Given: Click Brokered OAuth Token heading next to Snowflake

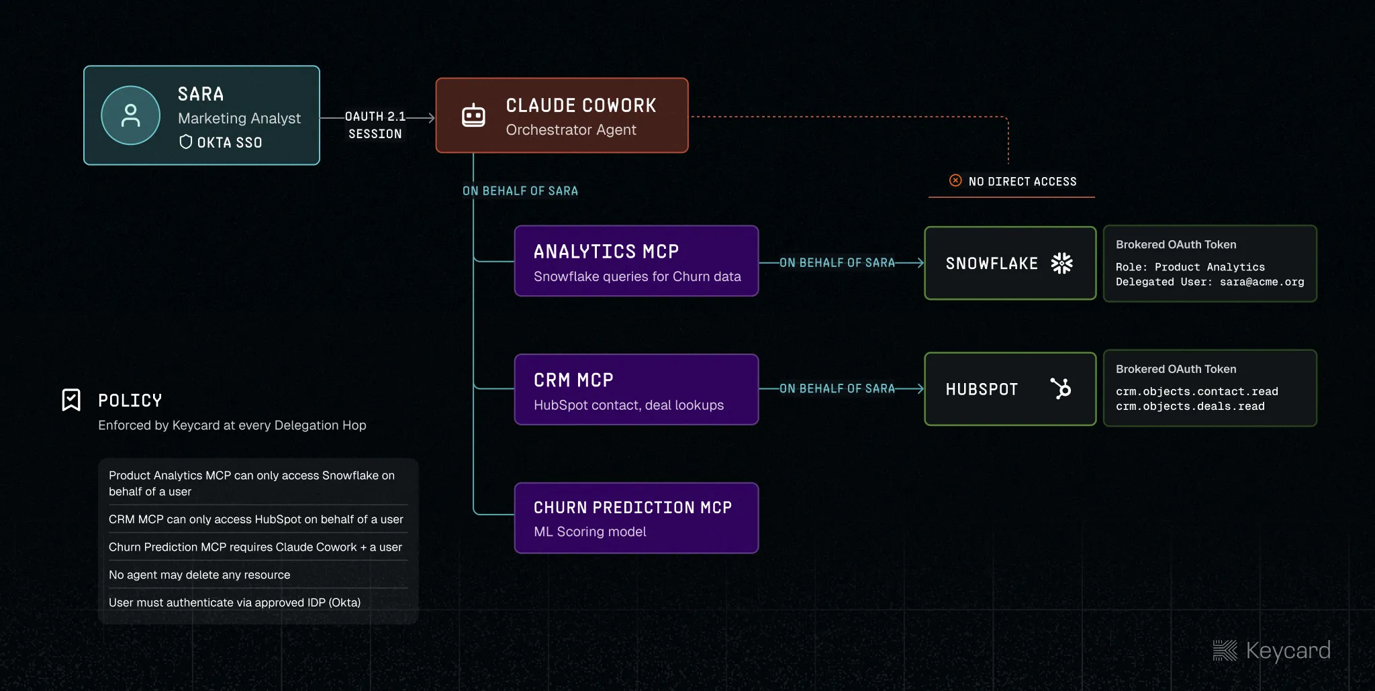Looking at the screenshot, I should coord(1176,244).
